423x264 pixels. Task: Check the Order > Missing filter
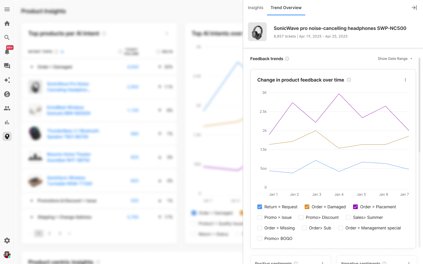click(260, 228)
